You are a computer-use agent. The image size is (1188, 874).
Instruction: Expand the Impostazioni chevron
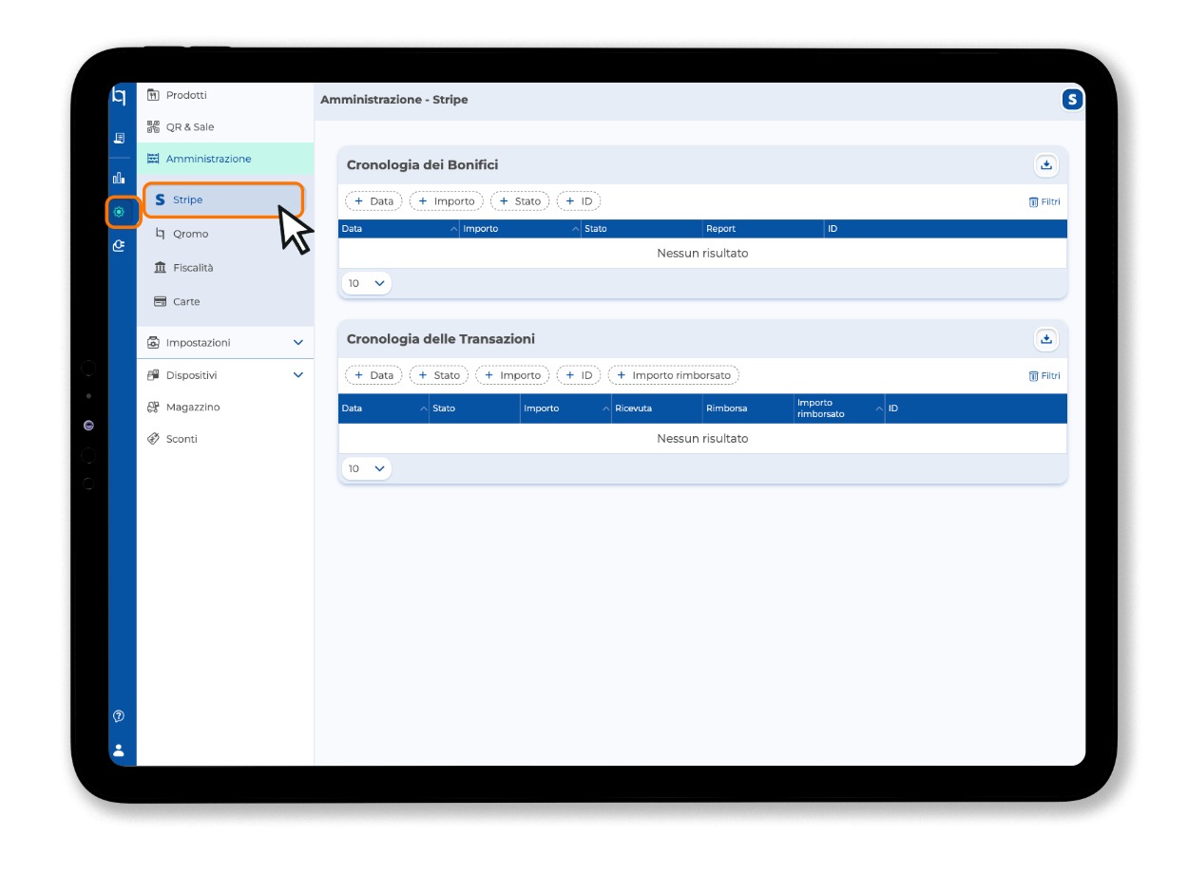point(298,342)
